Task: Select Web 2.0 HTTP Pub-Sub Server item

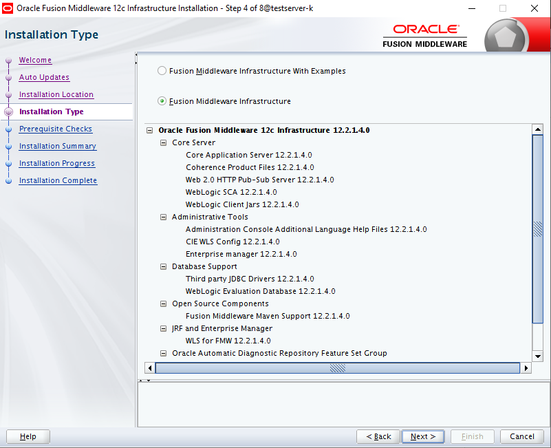Action: coord(260,180)
